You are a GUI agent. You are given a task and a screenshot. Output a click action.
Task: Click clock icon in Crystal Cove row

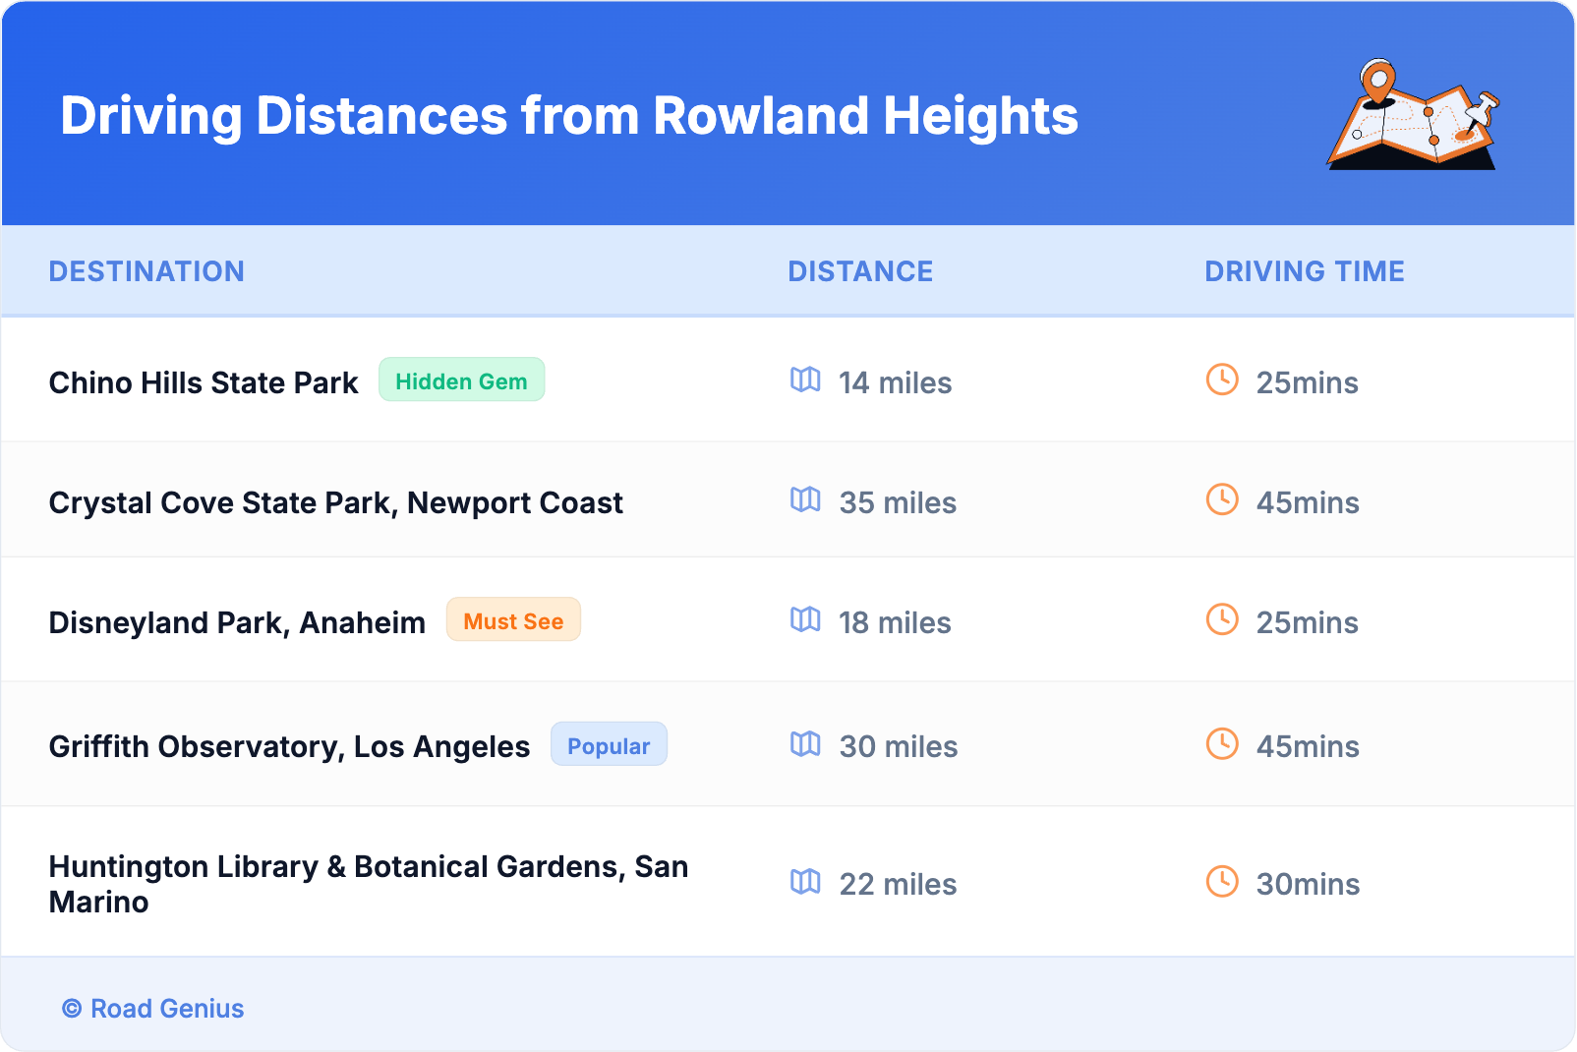[1222, 499]
